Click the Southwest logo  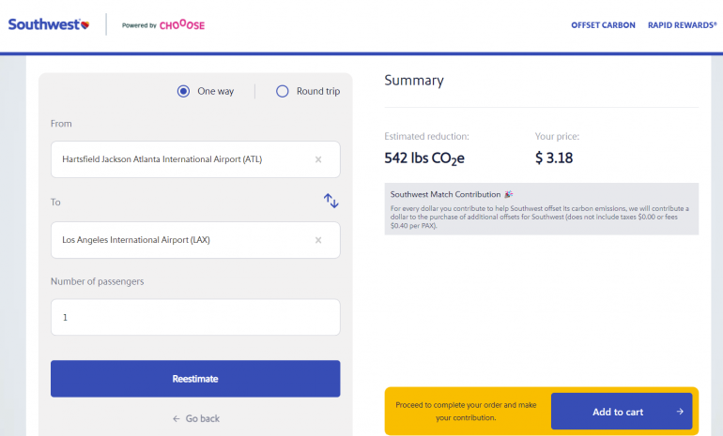(x=50, y=24)
